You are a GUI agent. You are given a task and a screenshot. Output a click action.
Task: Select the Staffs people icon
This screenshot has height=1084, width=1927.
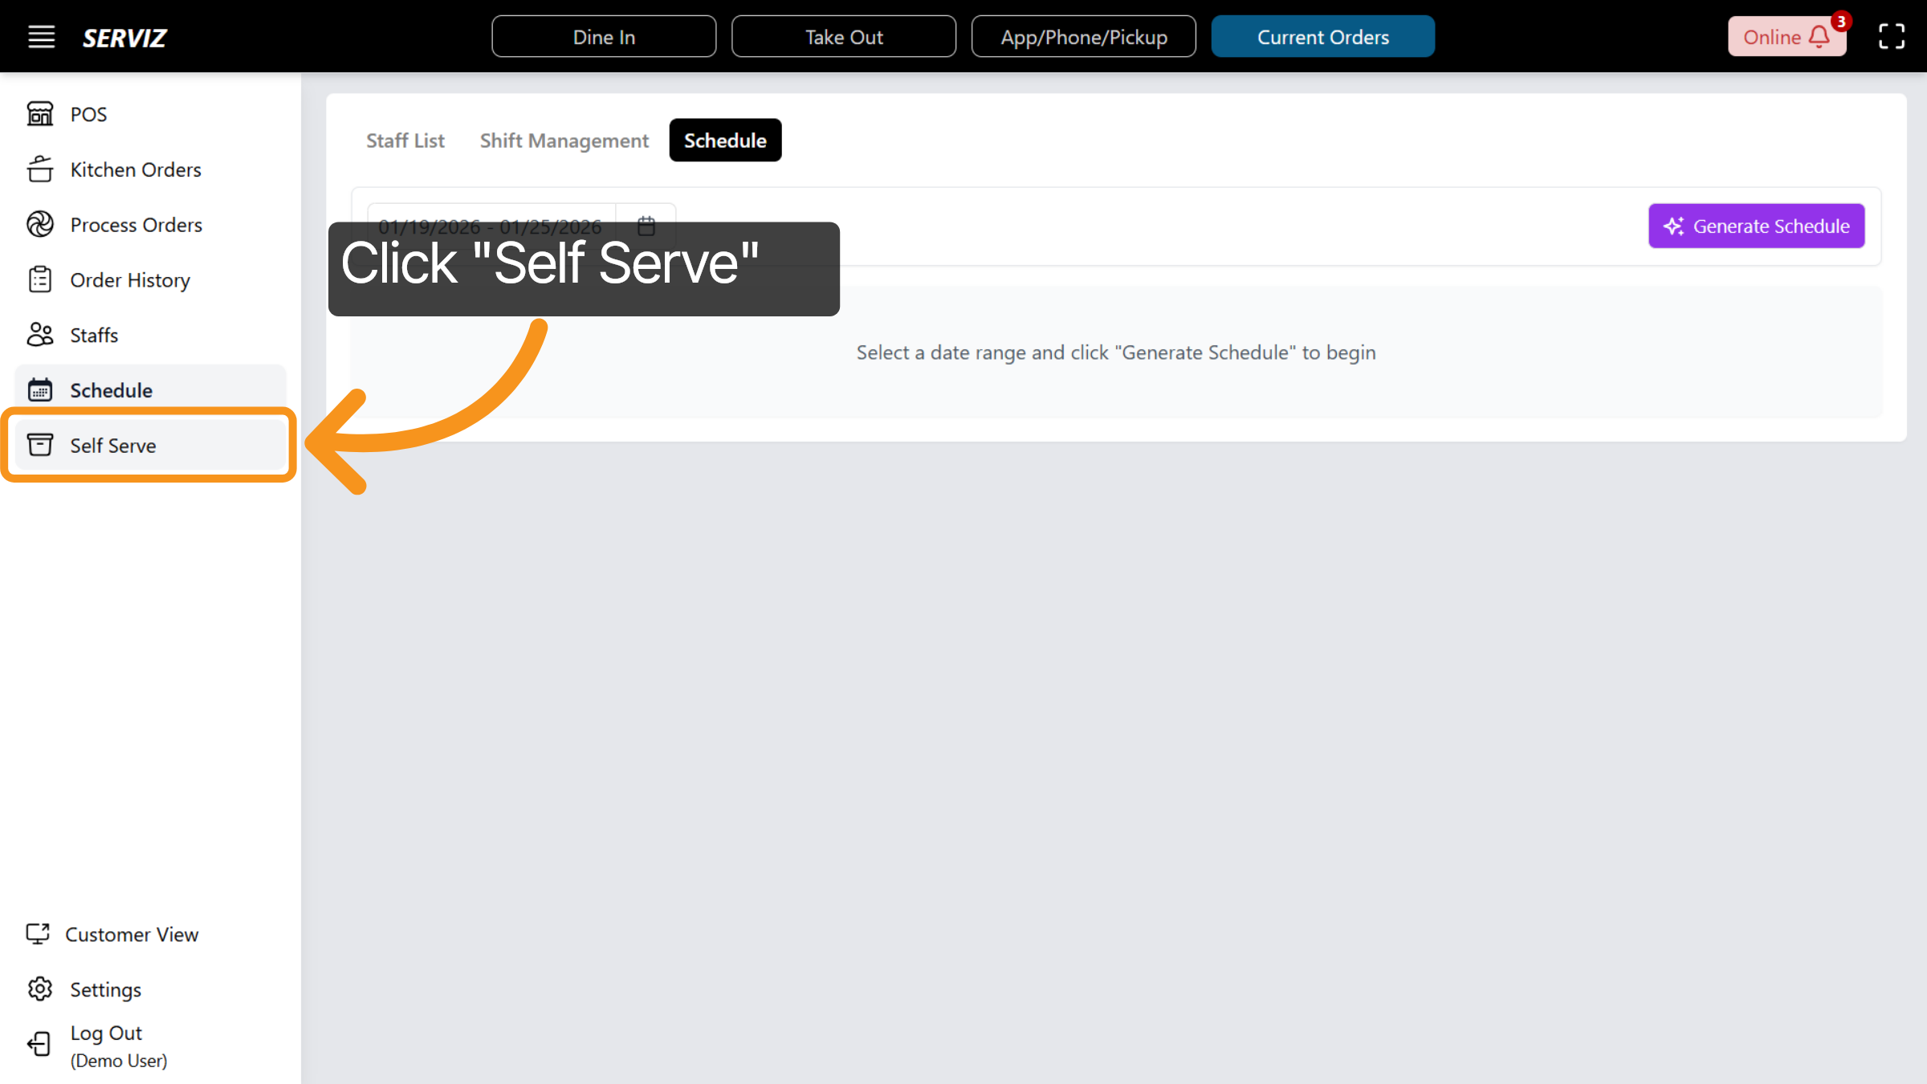(40, 334)
